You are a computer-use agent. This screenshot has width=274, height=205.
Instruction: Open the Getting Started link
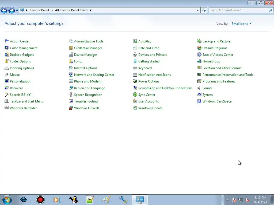[149, 61]
